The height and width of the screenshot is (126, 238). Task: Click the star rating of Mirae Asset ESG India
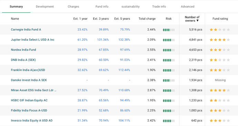tap(220, 90)
